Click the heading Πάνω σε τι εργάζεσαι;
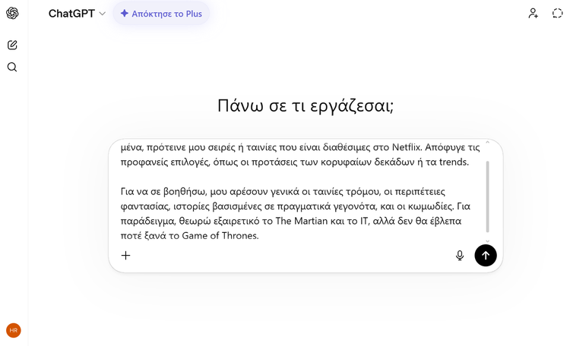570x346 pixels. coord(305,105)
